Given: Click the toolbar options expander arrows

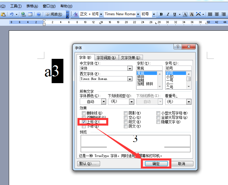Looking at the screenshot, I should coord(67,14).
